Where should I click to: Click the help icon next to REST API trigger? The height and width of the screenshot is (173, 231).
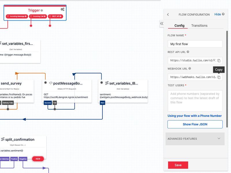click(61, 16)
